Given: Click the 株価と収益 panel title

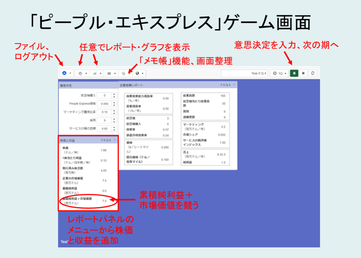Looking at the screenshot, I should click(x=68, y=140).
